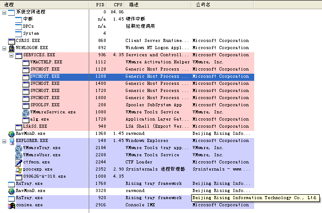Click the SERVICES.EXE process icon
The image size is (322, 213).
(19, 55)
